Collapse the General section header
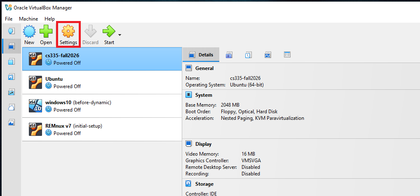Screen dimensions: 420x196 tap(204, 68)
